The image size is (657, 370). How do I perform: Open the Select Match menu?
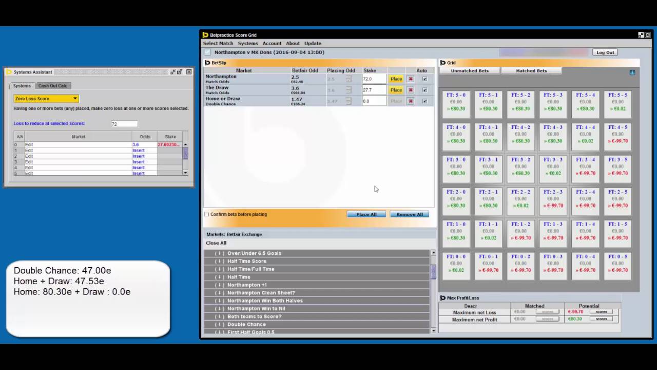point(218,44)
